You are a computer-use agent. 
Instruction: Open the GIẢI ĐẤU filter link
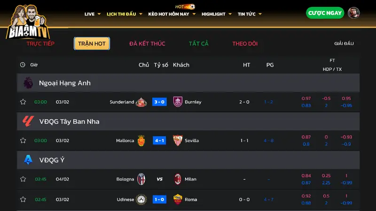pos(344,44)
